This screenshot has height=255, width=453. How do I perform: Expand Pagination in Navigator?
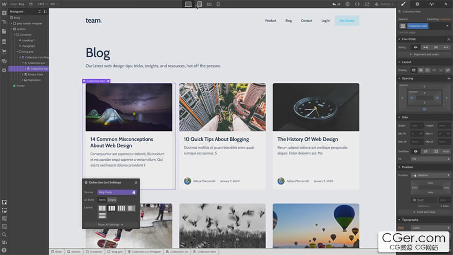click(x=23, y=80)
